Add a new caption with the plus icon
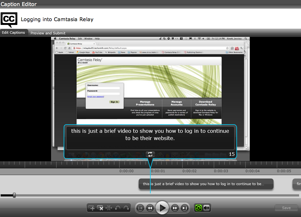 91,208
